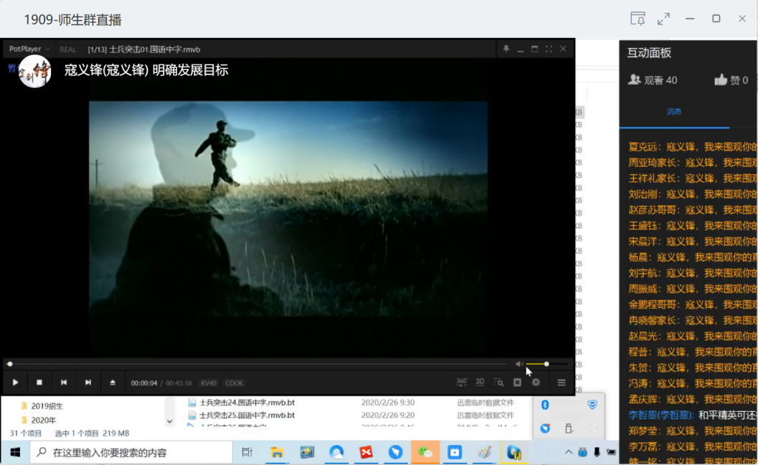Click 周亚琦家长's chat message

pos(692,163)
